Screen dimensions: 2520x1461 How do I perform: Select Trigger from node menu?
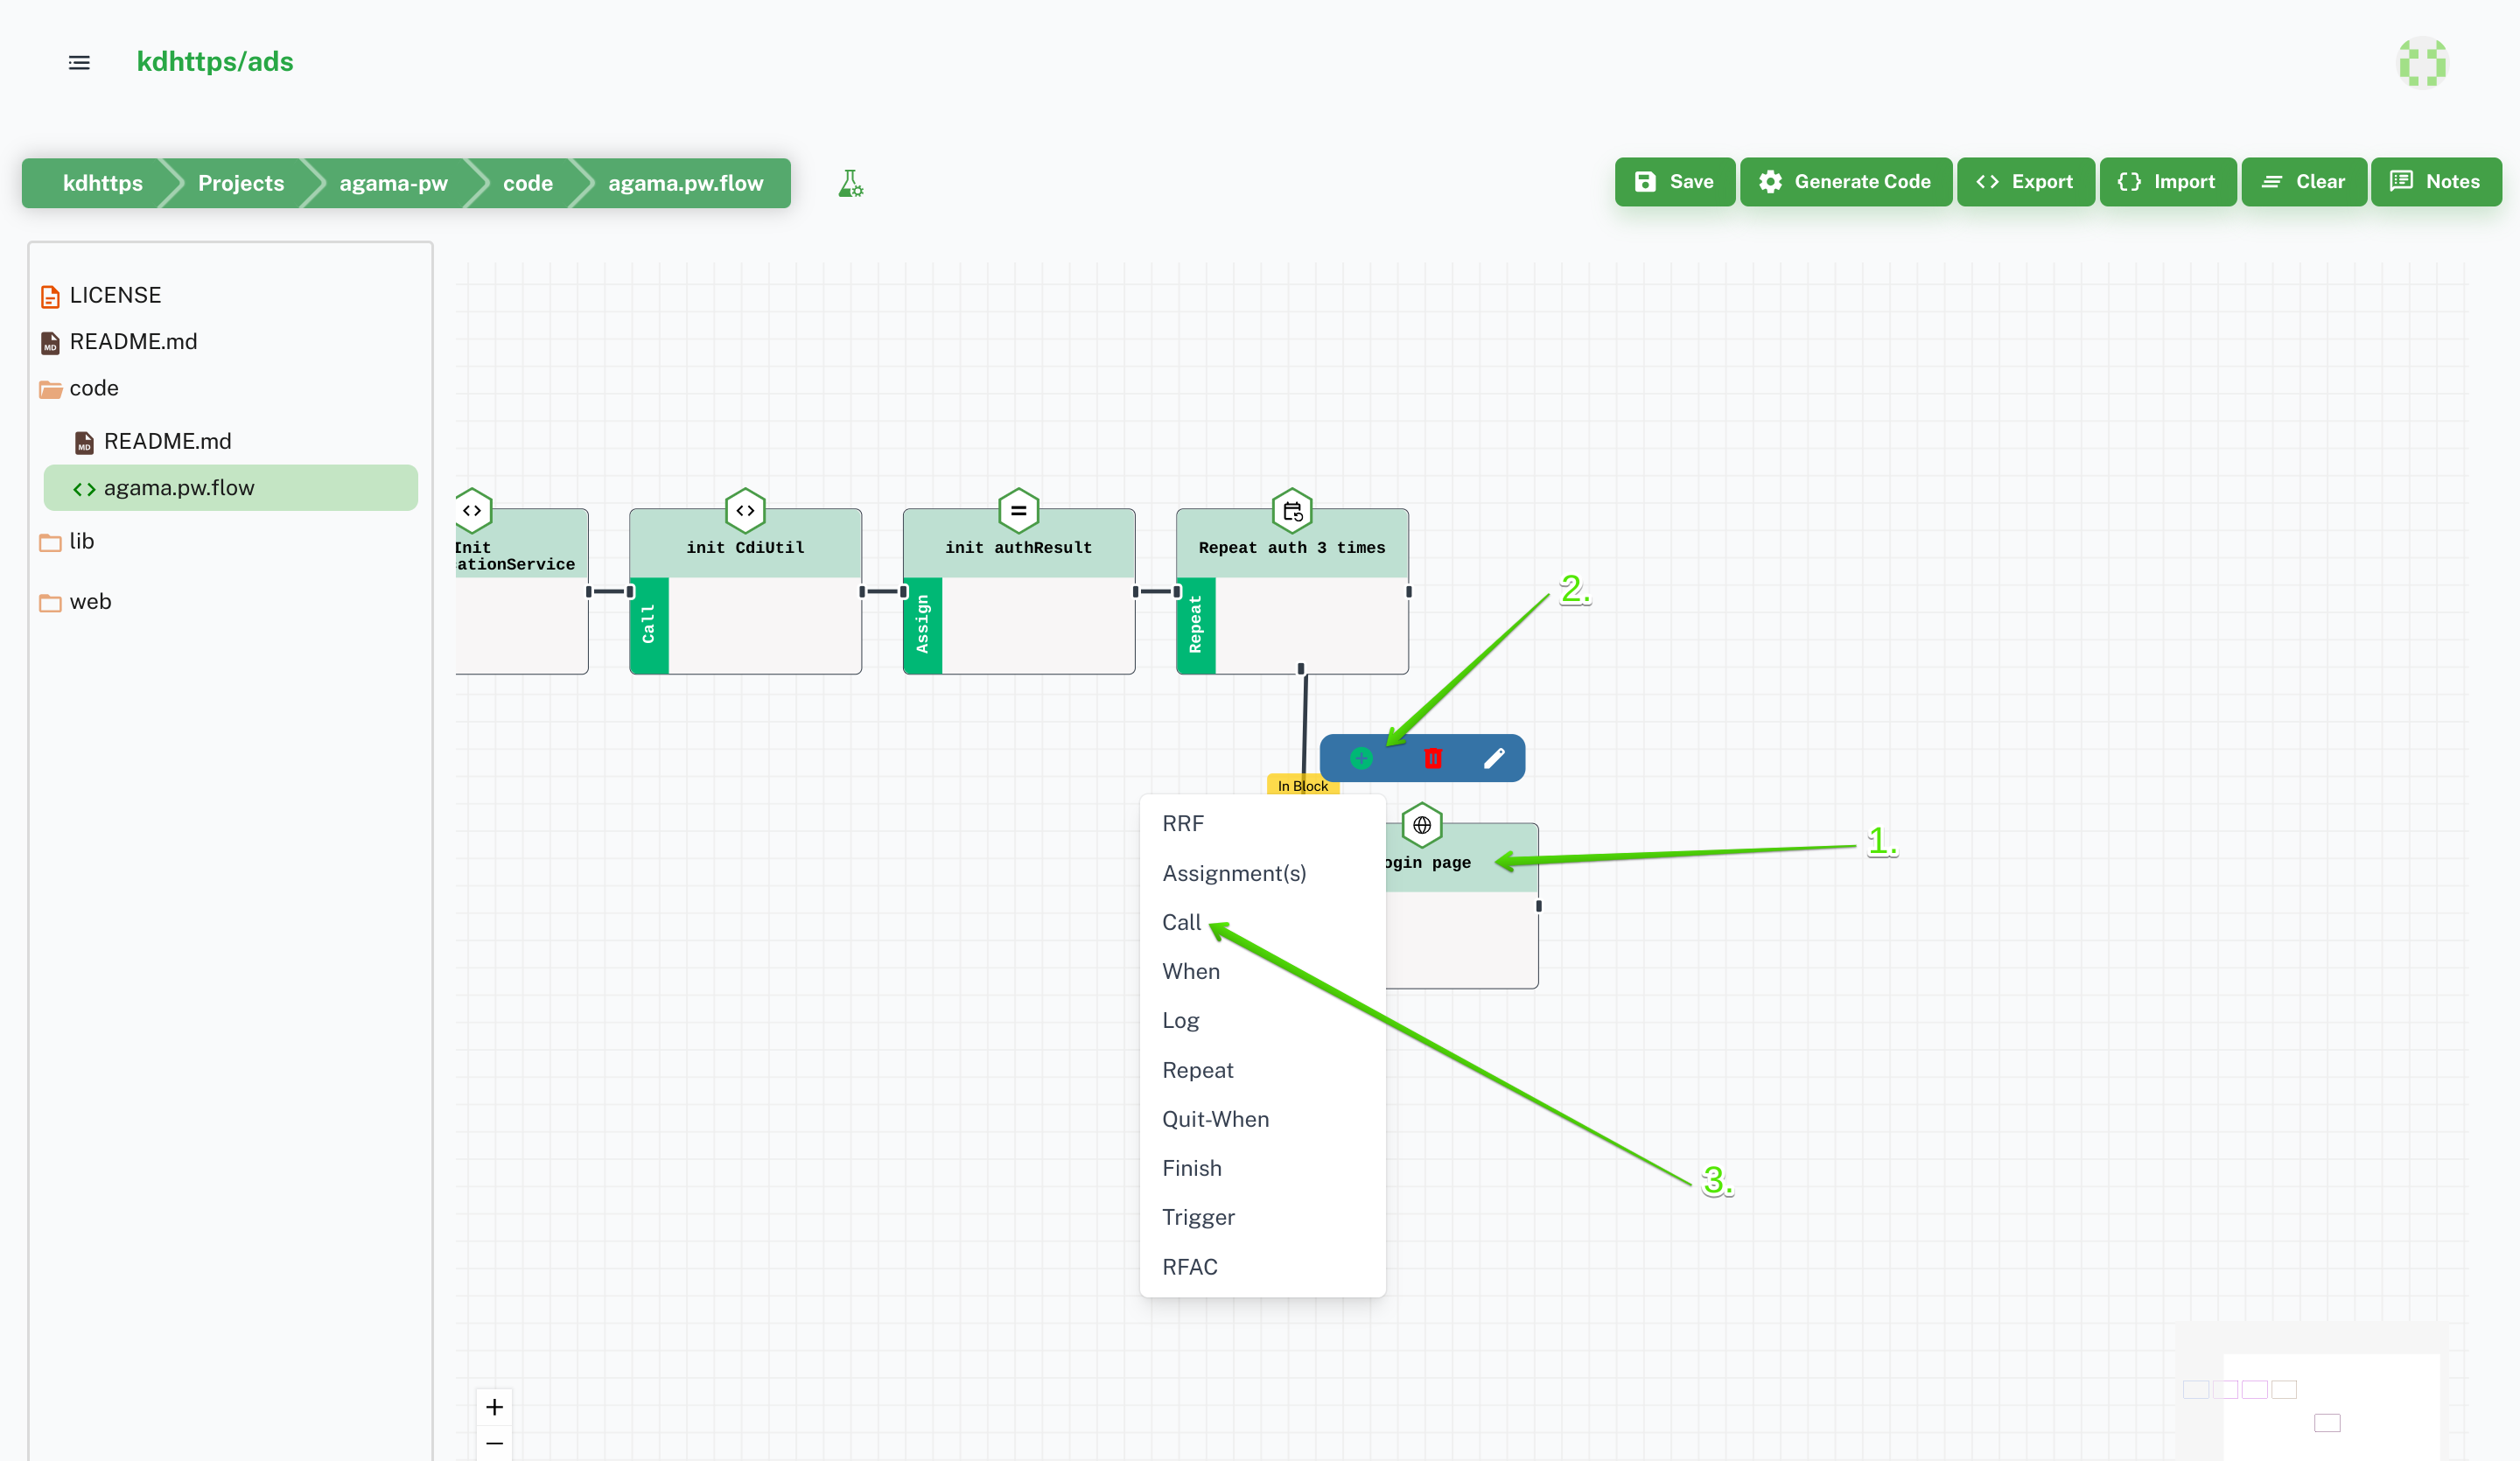click(1262, 1217)
